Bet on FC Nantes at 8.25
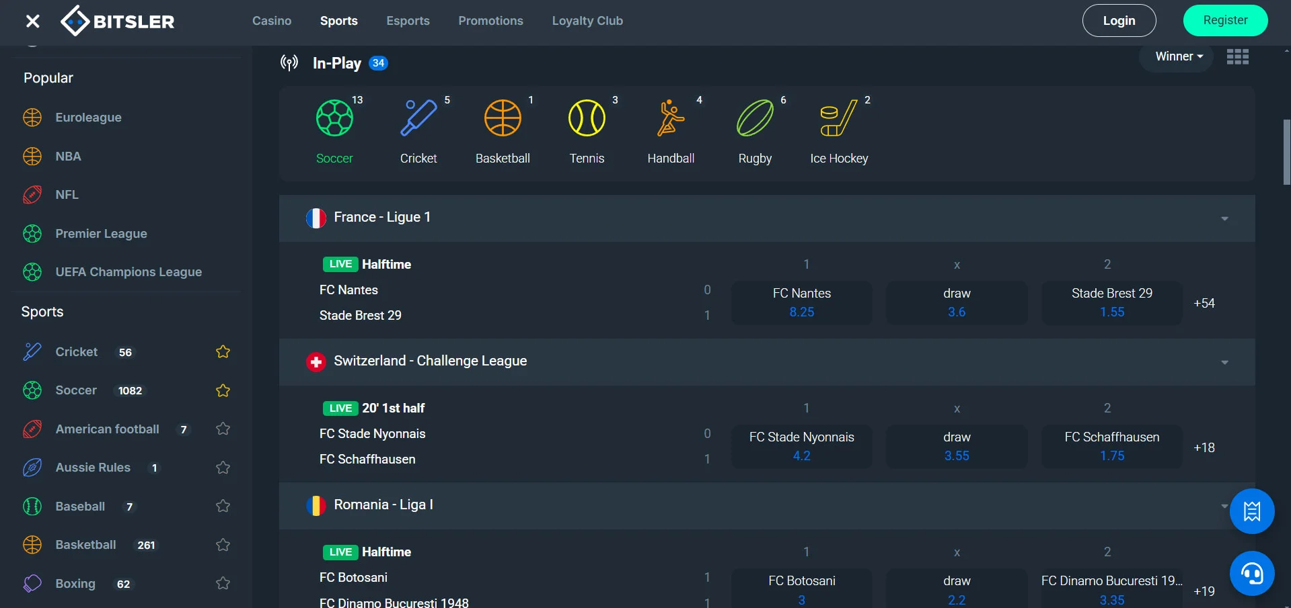This screenshot has width=1291, height=608. (802, 303)
